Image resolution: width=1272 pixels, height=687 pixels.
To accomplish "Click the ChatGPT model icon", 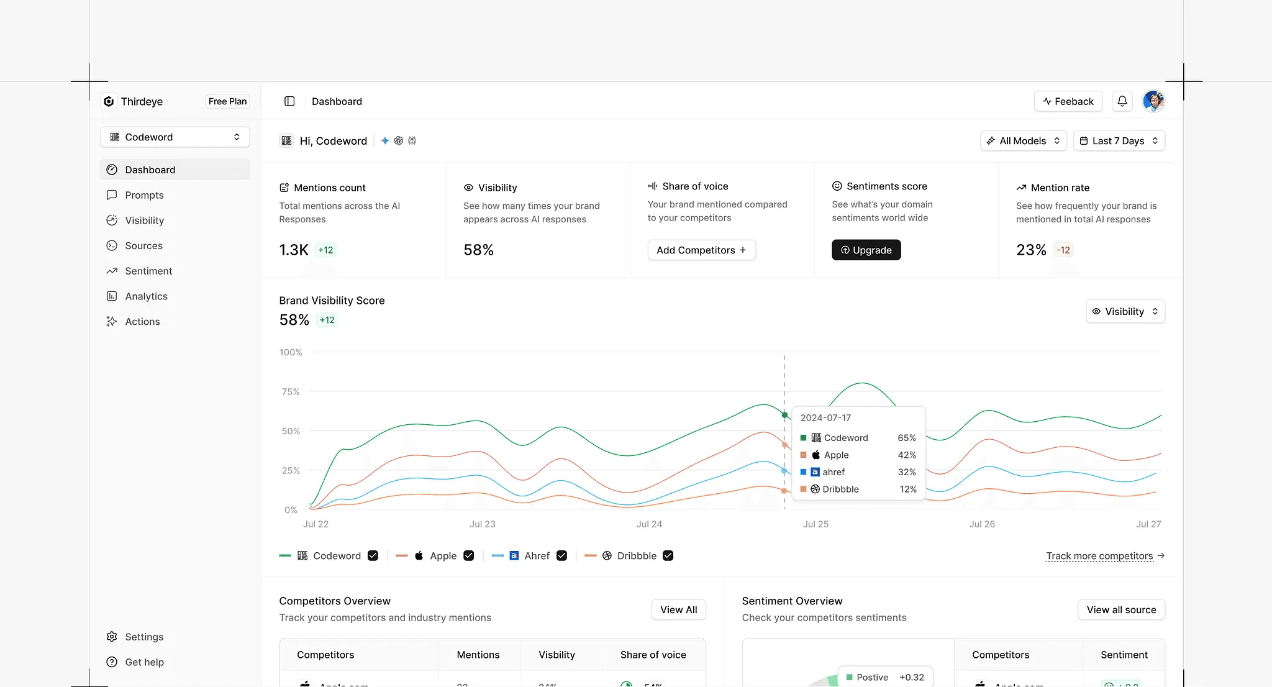I will point(399,141).
